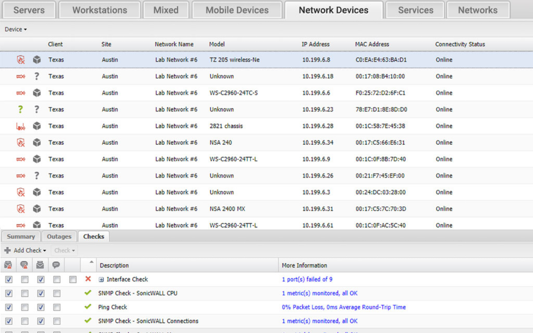
Task: Sort by the MAC Address column header
Action: [372, 44]
